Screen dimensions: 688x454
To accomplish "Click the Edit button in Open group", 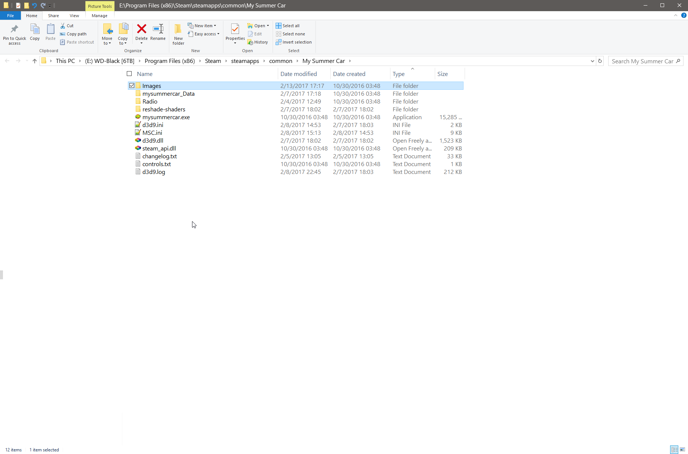I will click(x=255, y=34).
